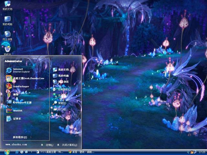
Task: Open 网上邻居 in Start menu right column
Action: pyautogui.click(x=61, y=82)
